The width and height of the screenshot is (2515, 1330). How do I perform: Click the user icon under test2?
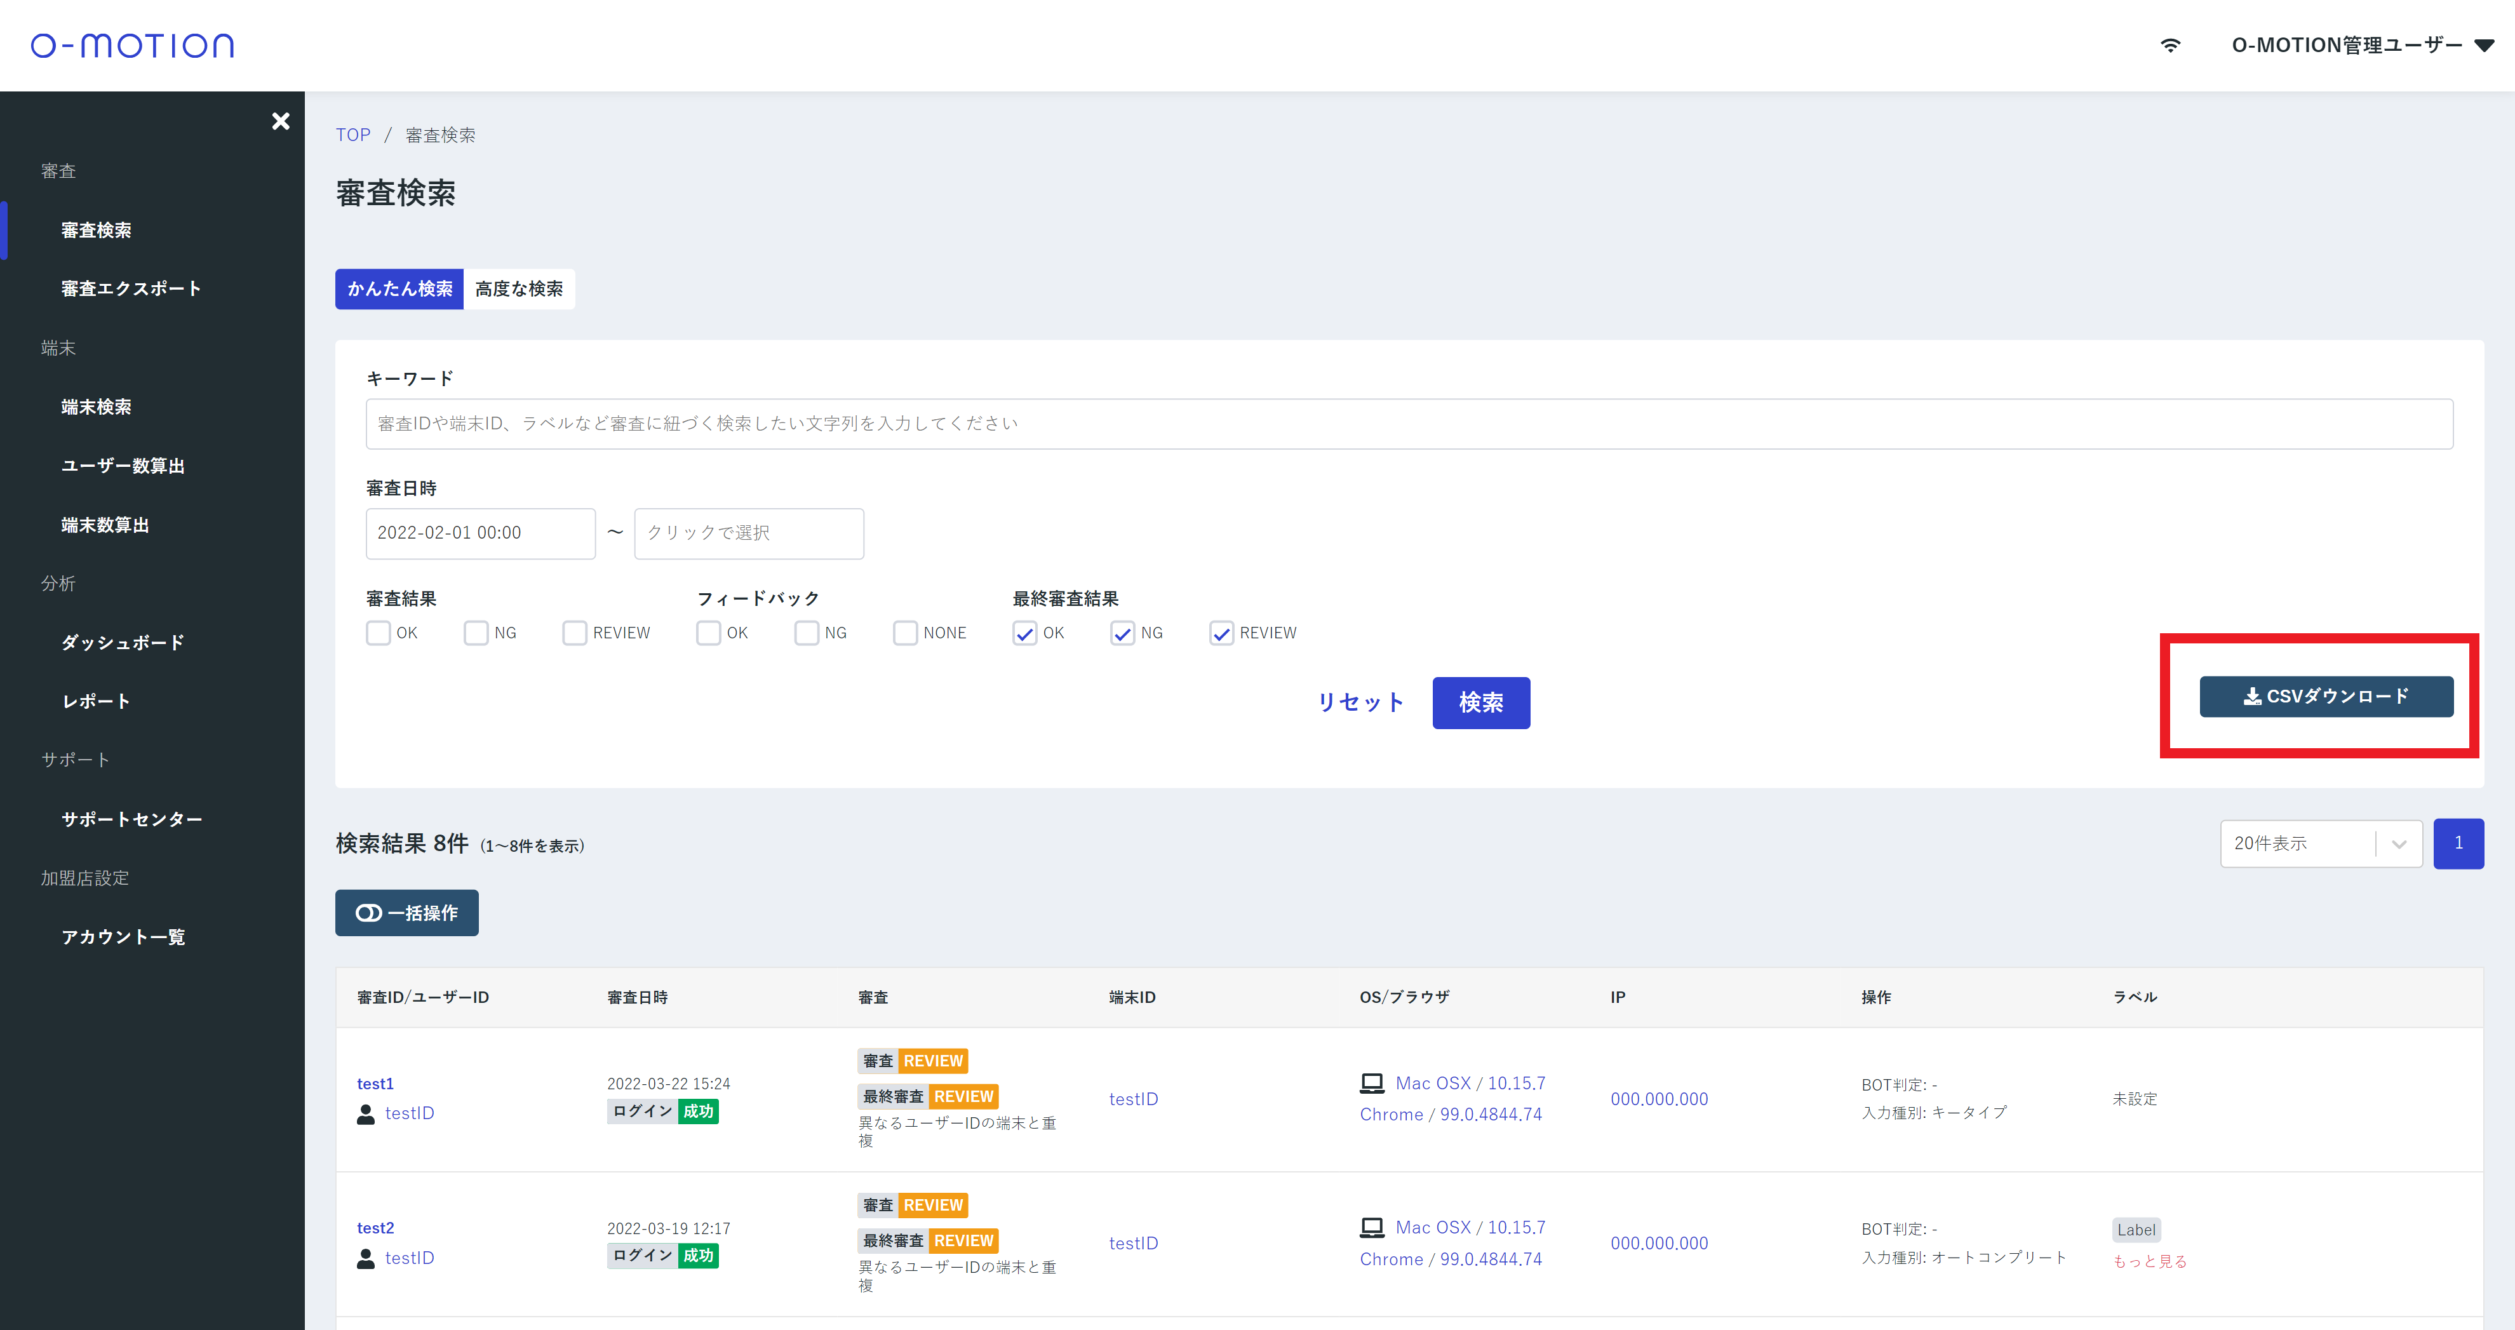pyautogui.click(x=366, y=1259)
